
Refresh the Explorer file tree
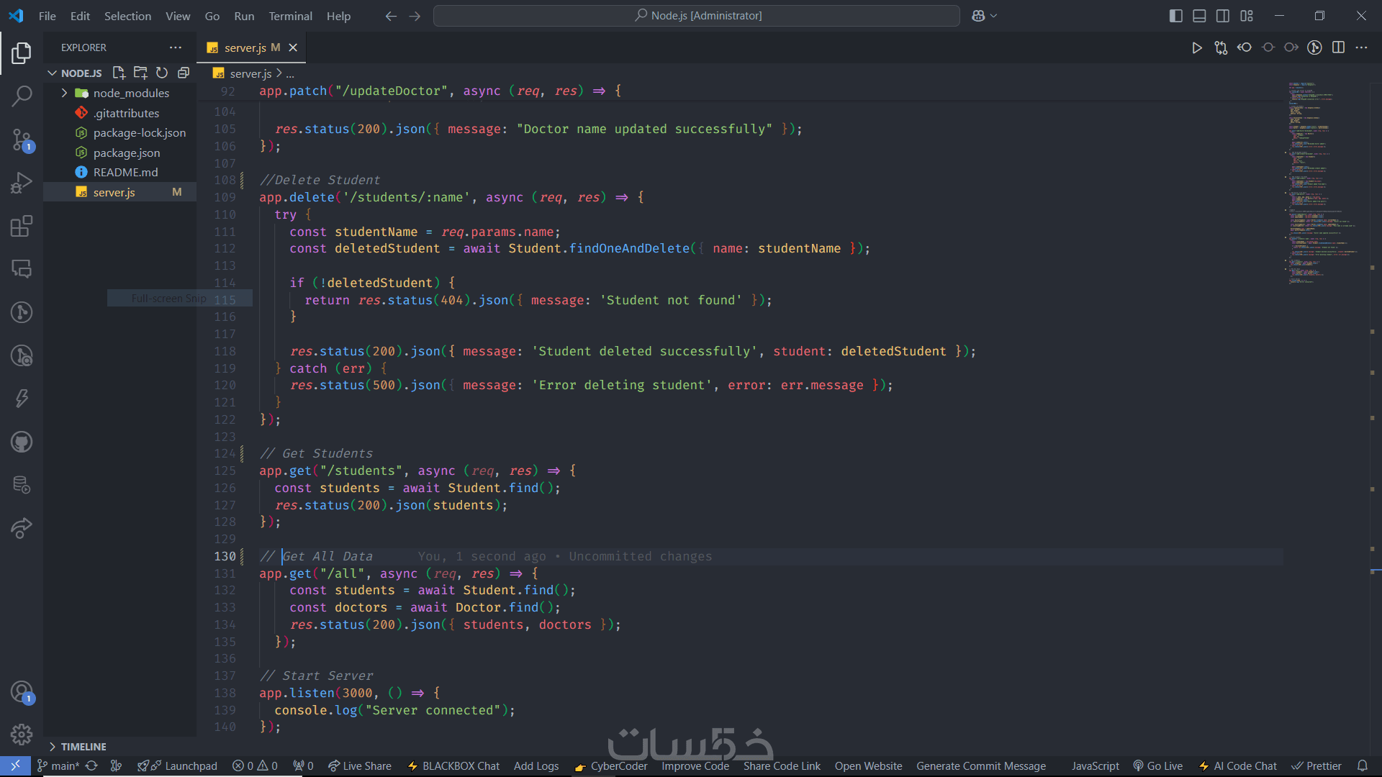click(162, 73)
